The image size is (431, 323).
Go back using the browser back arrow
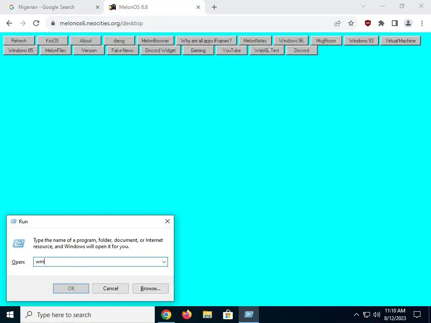point(9,24)
